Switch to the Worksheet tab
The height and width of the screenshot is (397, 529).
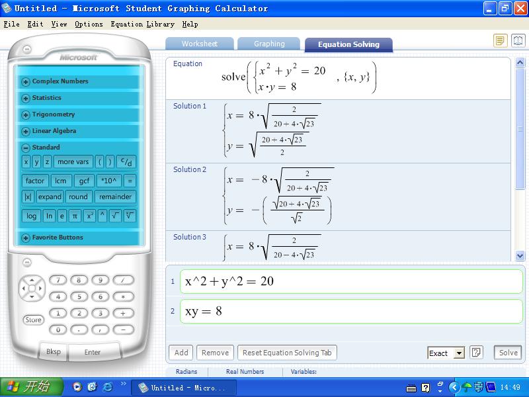pos(200,44)
